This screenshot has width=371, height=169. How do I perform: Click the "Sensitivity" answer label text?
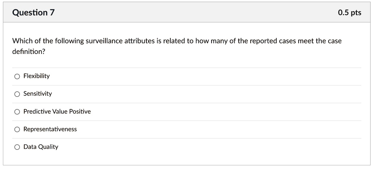coord(38,94)
